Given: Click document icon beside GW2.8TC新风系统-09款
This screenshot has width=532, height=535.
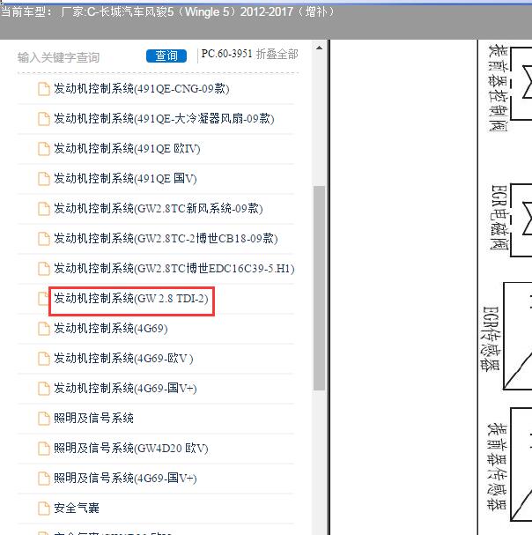Looking at the screenshot, I should [x=44, y=209].
